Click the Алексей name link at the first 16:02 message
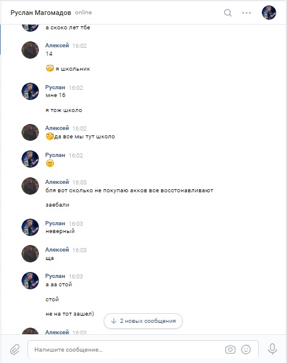The image size is (287, 363). pos(57,46)
